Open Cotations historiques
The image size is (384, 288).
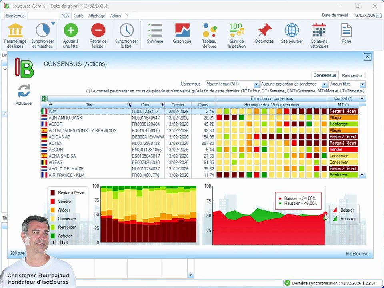pos(319,36)
